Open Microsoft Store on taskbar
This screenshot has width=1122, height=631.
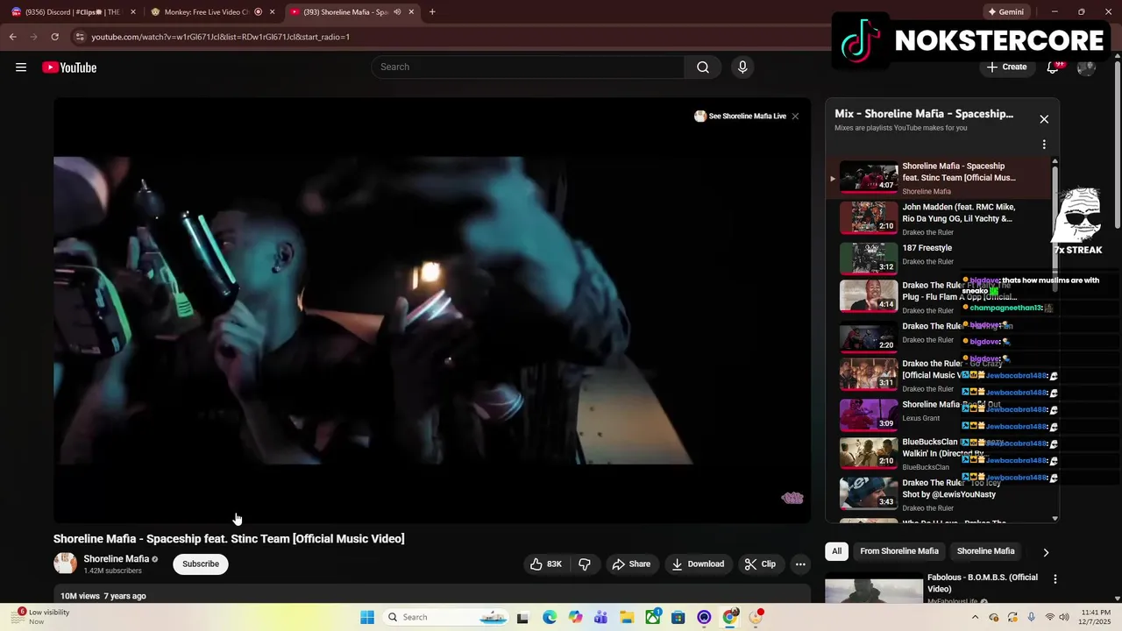(678, 617)
